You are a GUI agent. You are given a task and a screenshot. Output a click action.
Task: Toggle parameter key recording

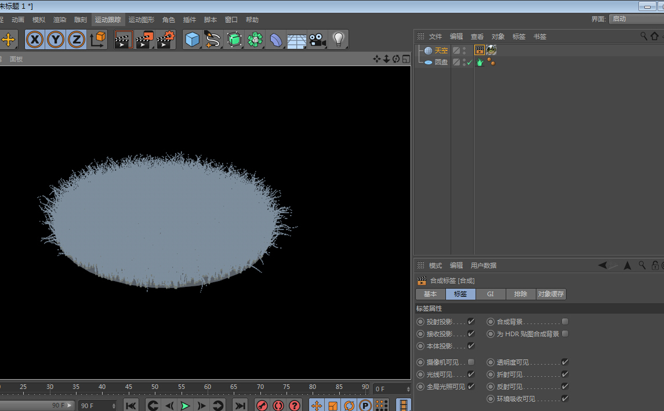[x=365, y=406]
